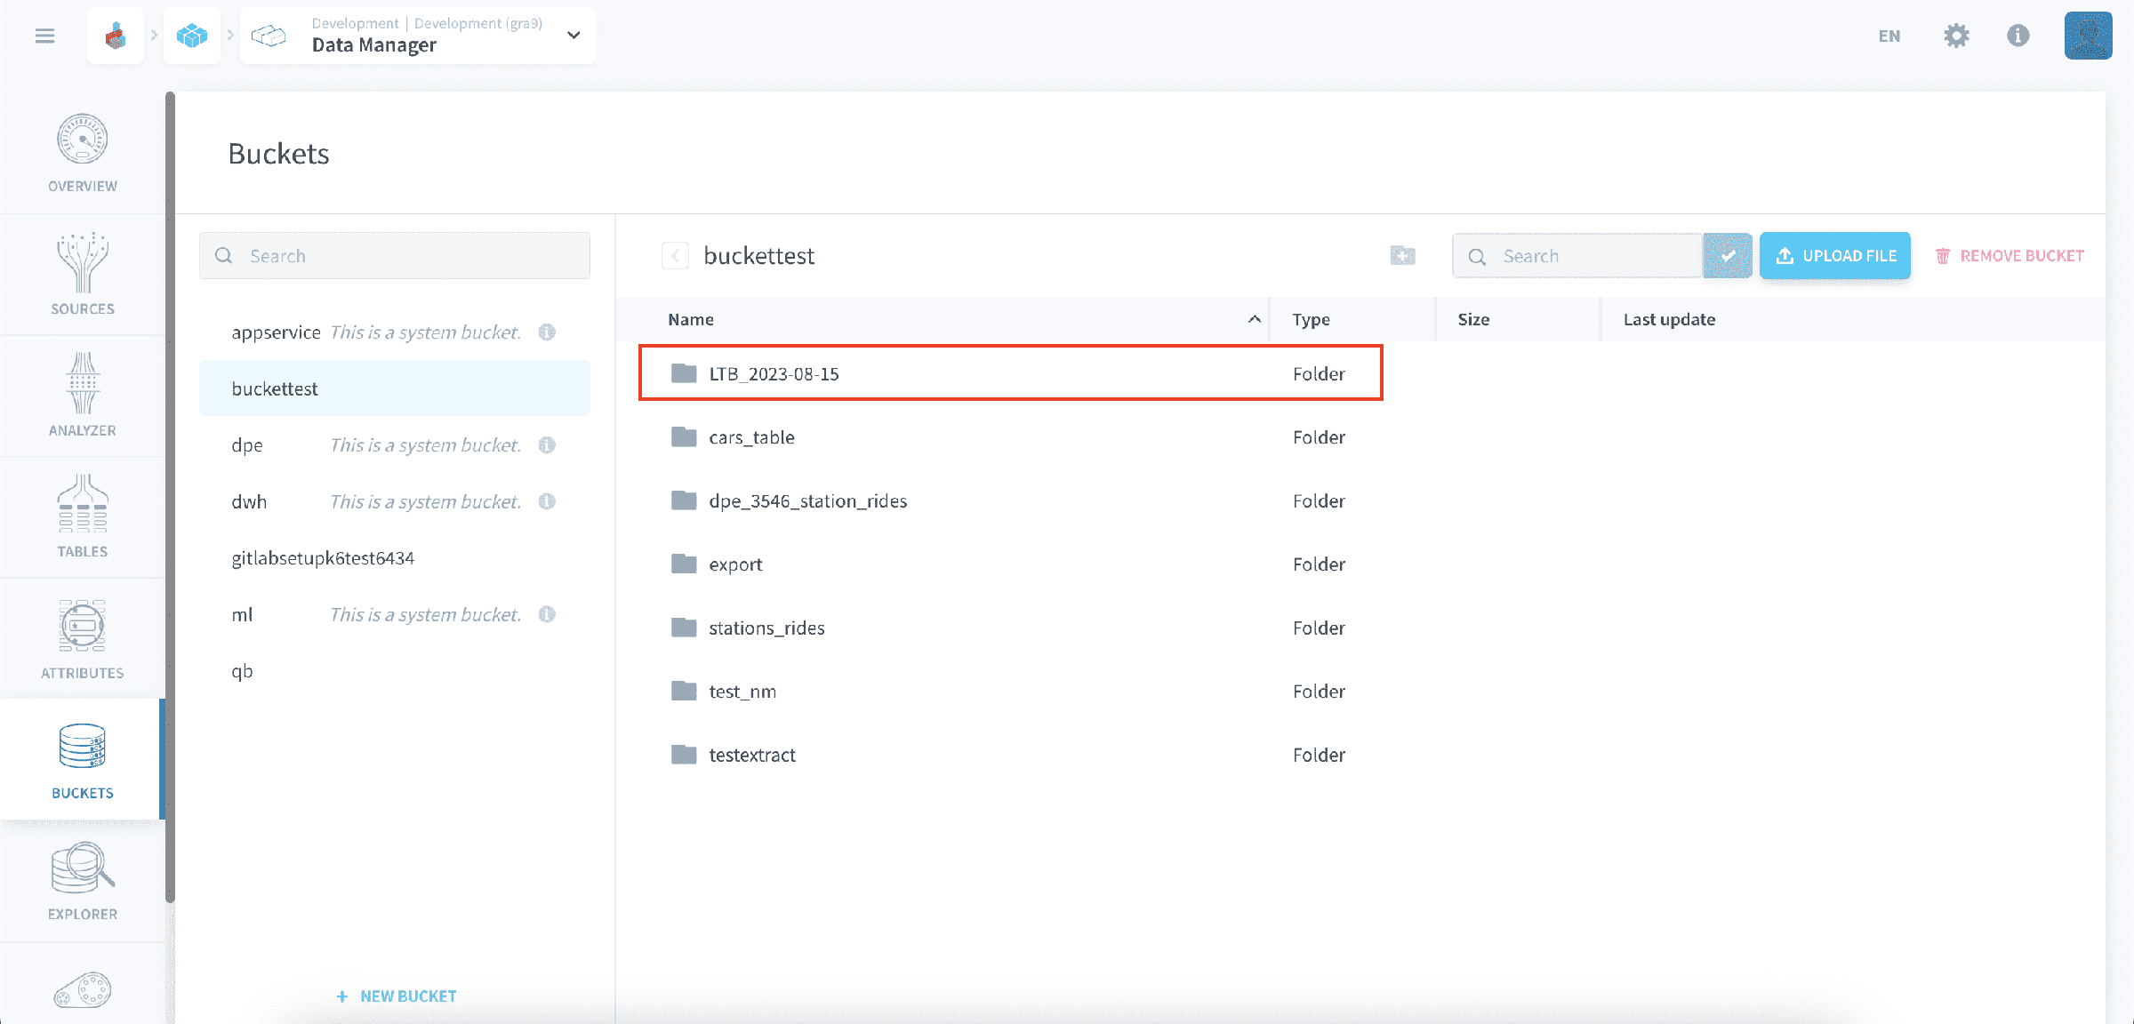Focus the file search field in buckettest

(x=1577, y=256)
